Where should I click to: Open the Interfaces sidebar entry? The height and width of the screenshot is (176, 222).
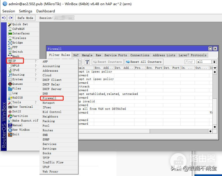(x=21, y=34)
